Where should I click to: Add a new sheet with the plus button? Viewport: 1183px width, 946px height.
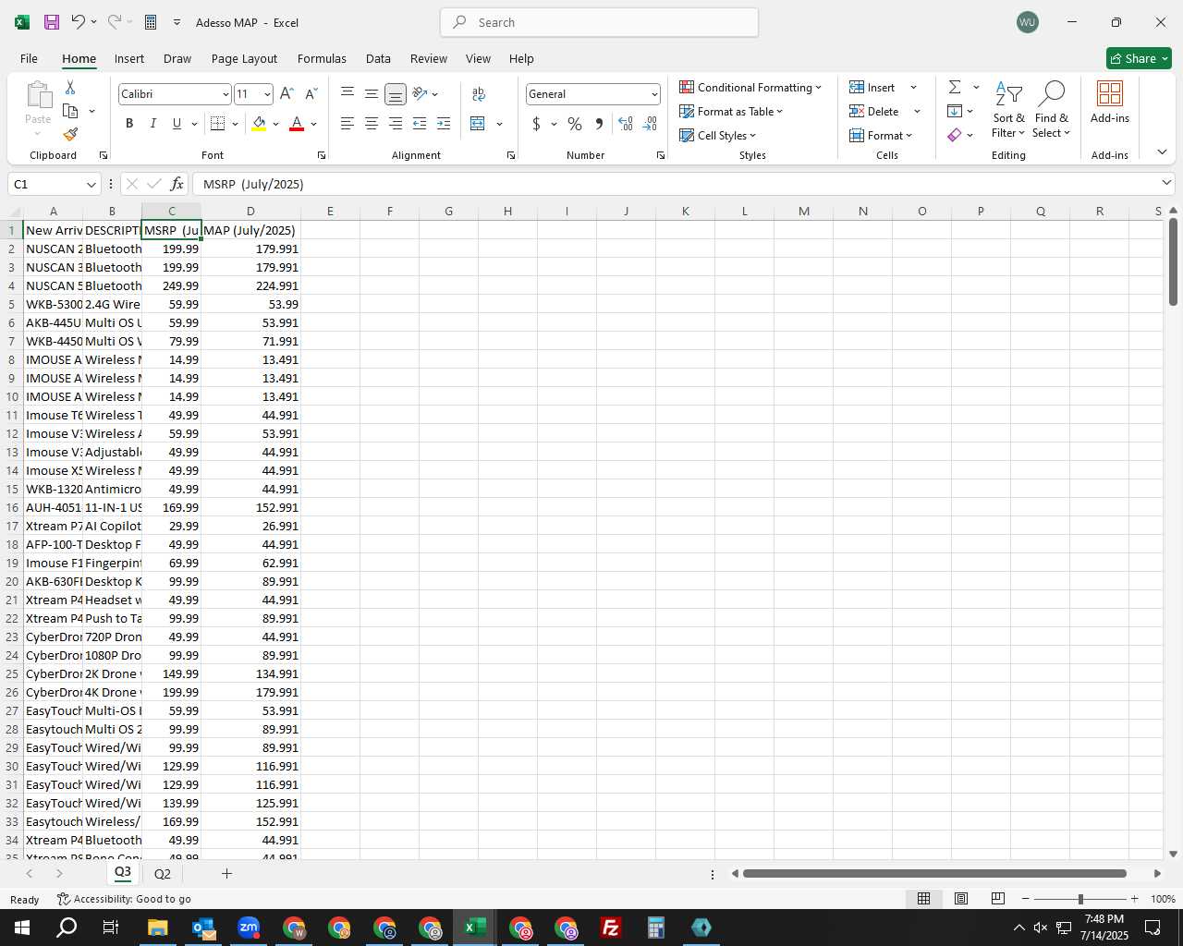tap(226, 873)
